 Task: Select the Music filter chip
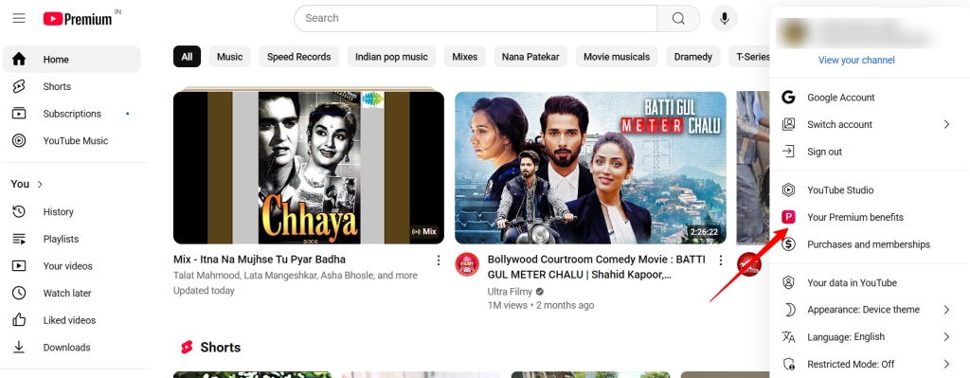click(x=229, y=57)
